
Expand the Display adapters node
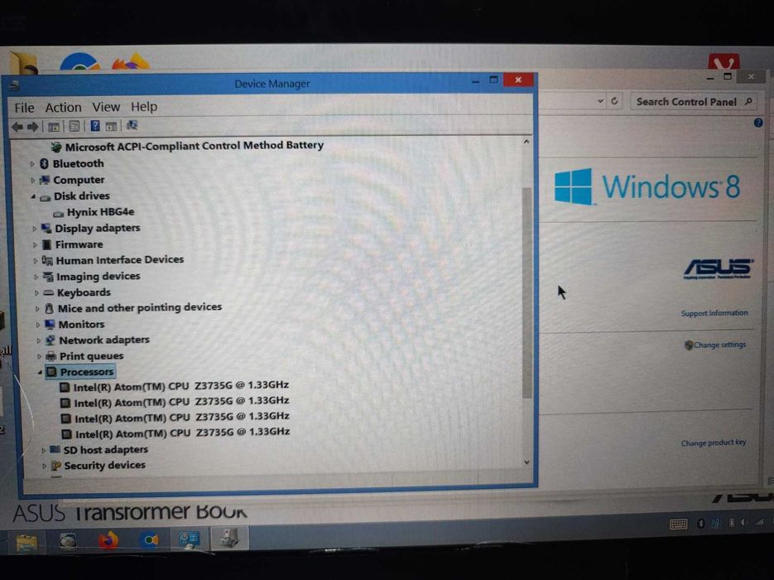click(x=34, y=229)
